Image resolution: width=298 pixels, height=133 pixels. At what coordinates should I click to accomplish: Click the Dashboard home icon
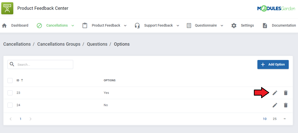[4, 26]
